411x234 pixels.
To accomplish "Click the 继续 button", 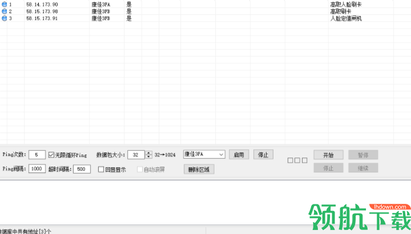I will coord(363,168).
